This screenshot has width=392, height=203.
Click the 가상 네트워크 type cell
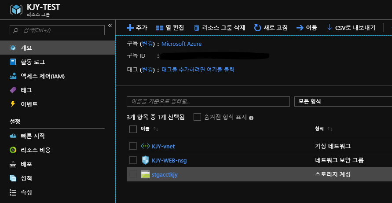(333, 146)
